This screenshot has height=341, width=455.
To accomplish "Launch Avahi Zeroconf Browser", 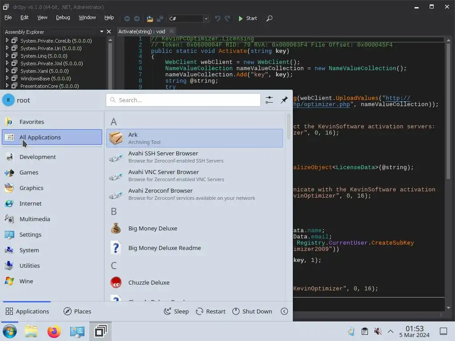I will point(195,194).
